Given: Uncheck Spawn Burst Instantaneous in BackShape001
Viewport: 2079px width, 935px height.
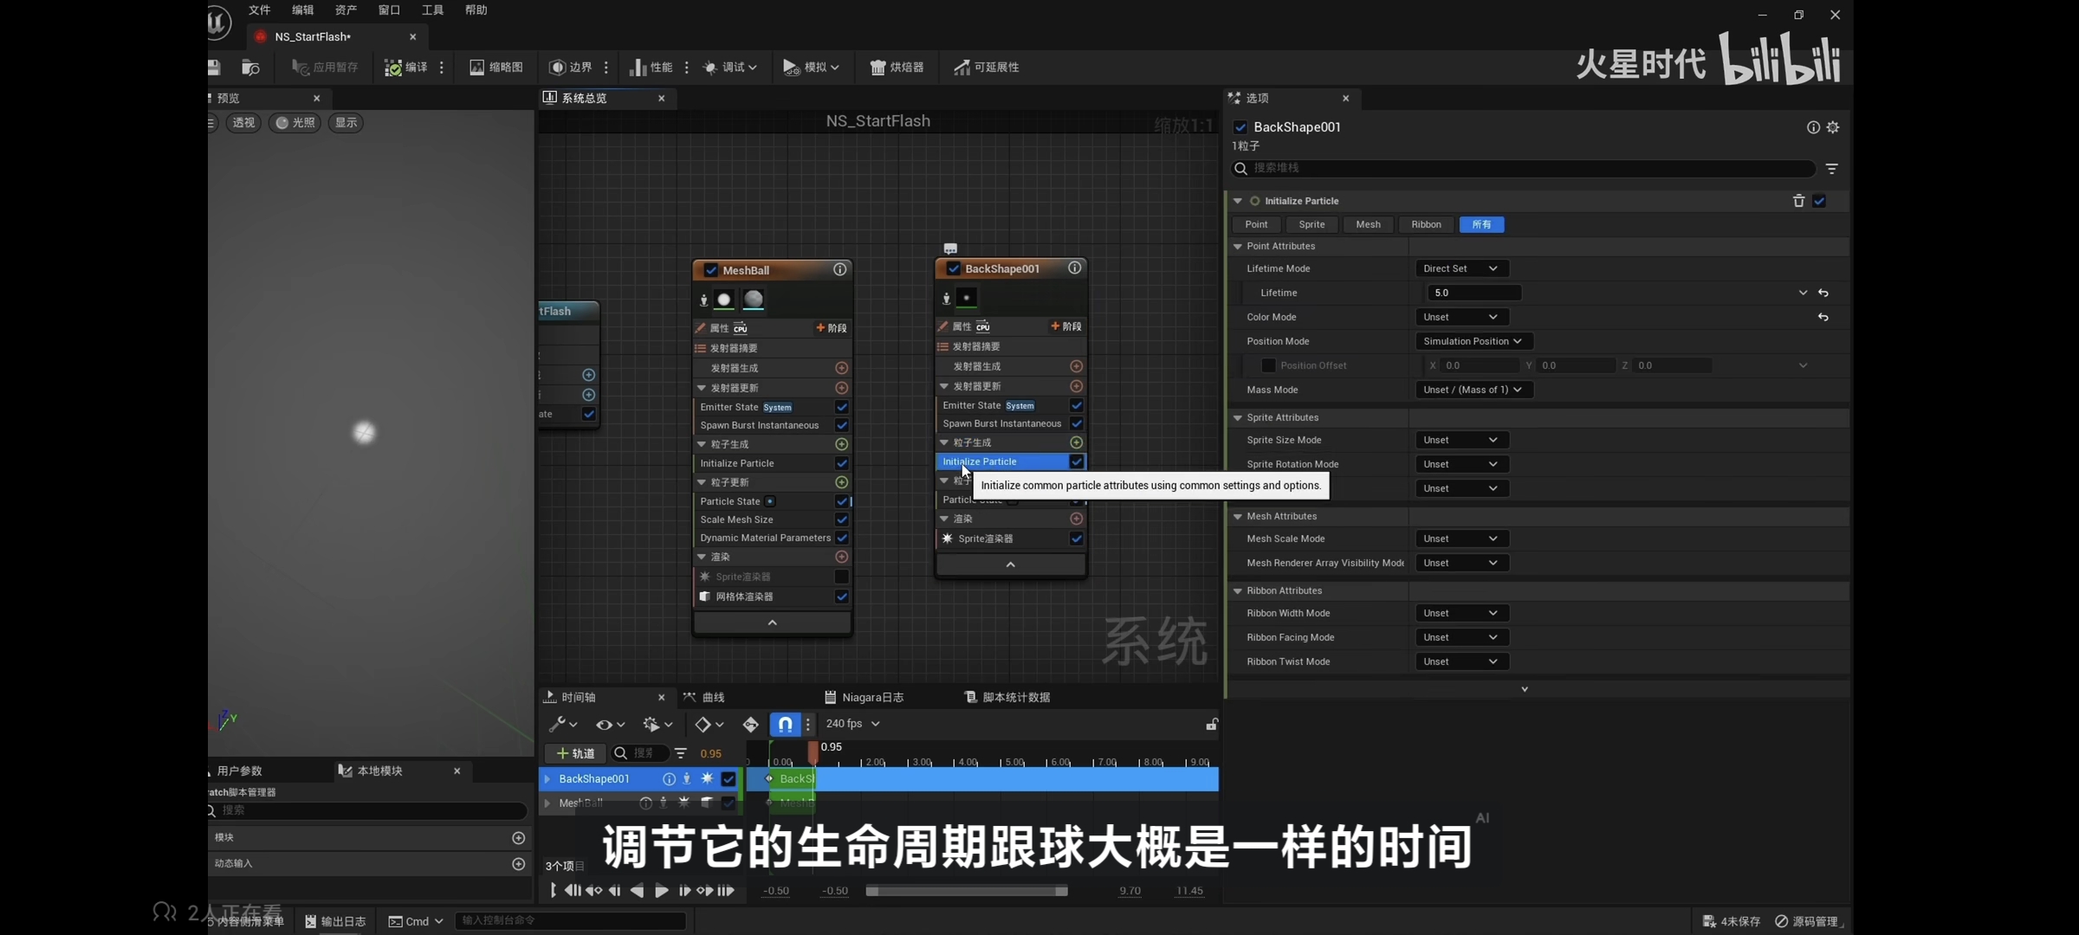Looking at the screenshot, I should tap(1076, 423).
